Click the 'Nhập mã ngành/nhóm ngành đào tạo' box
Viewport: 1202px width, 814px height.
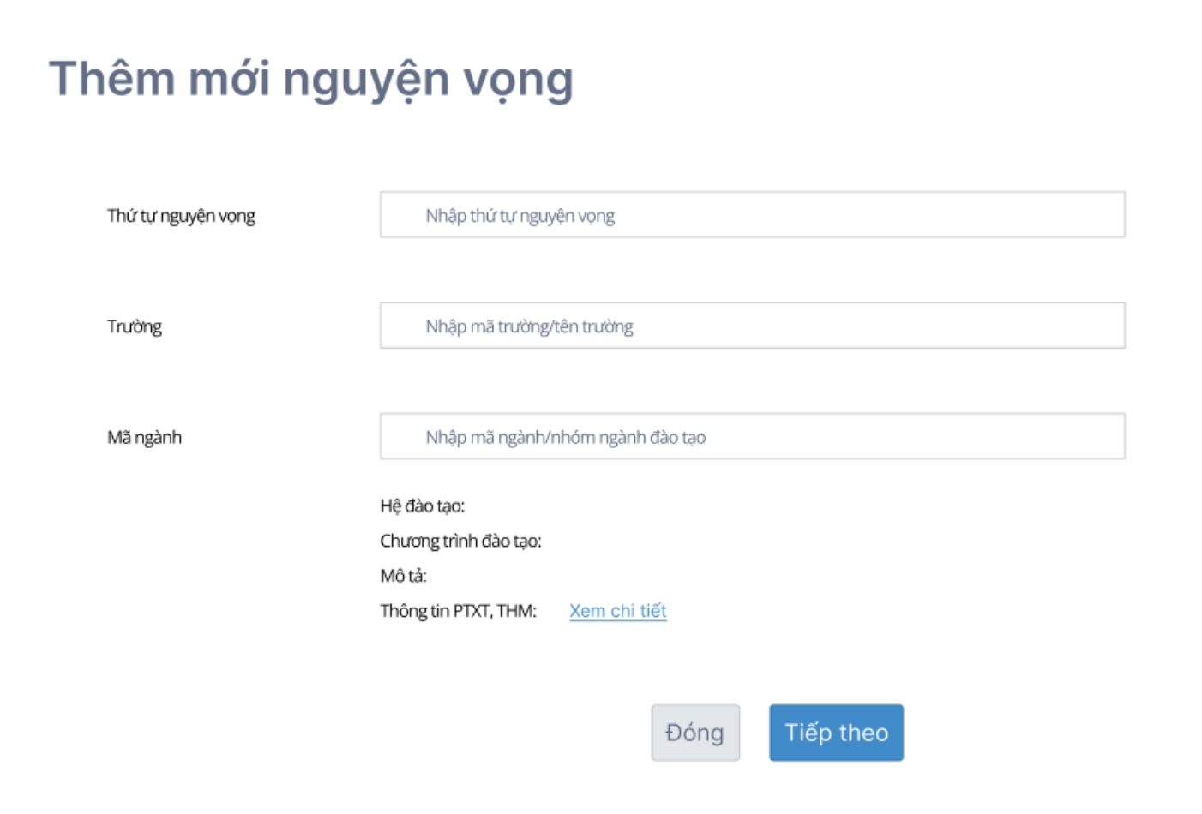[752, 437]
